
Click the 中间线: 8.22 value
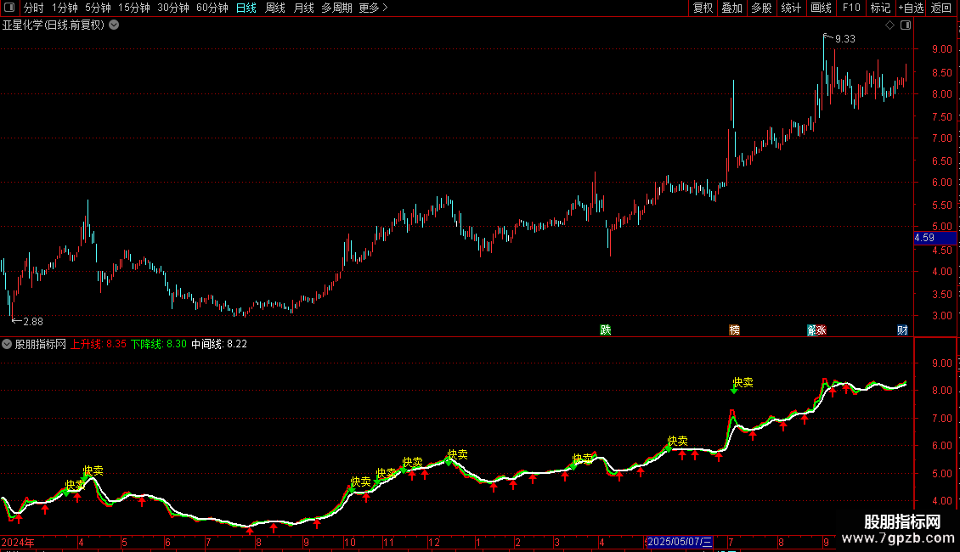(219, 344)
